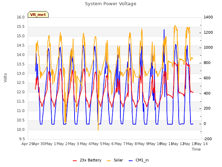This screenshot has width=222, height=167.
Task: Click the 1400 right axis tick label
Action: click(x=208, y=17)
